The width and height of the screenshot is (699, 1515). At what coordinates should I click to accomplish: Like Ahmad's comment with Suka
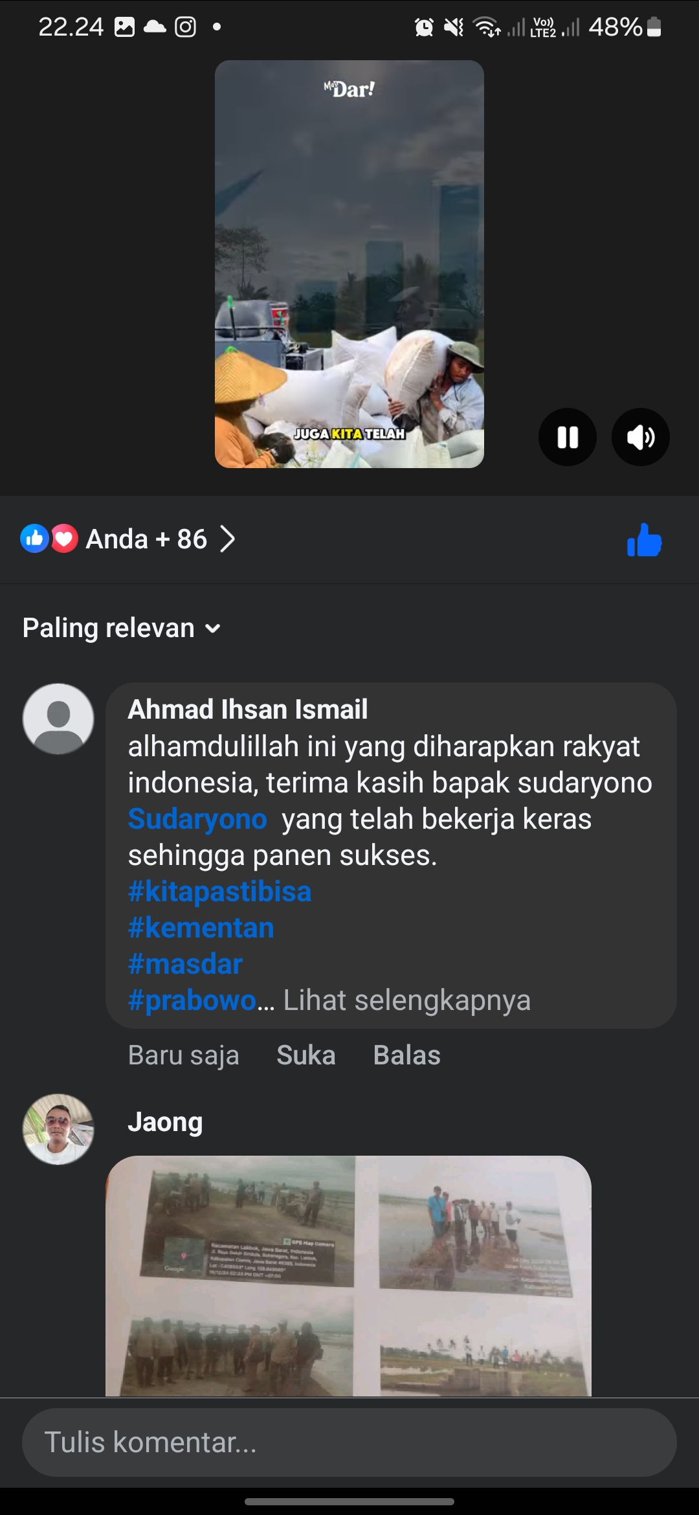[306, 1055]
